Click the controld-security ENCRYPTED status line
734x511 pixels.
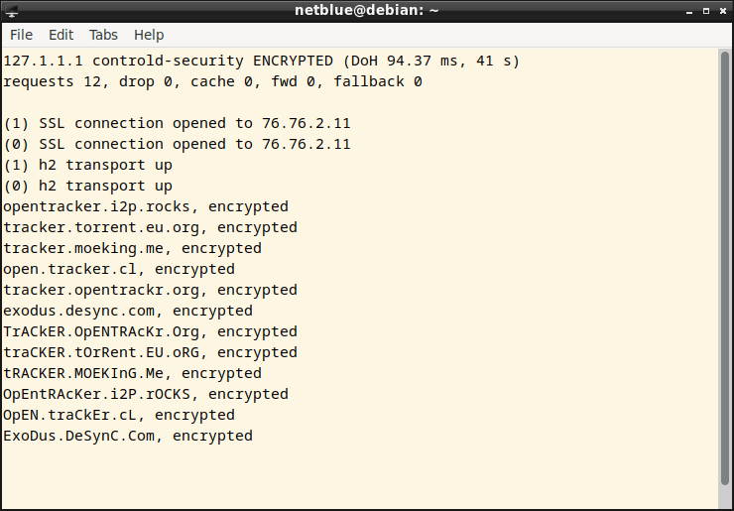pyautogui.click(x=261, y=61)
